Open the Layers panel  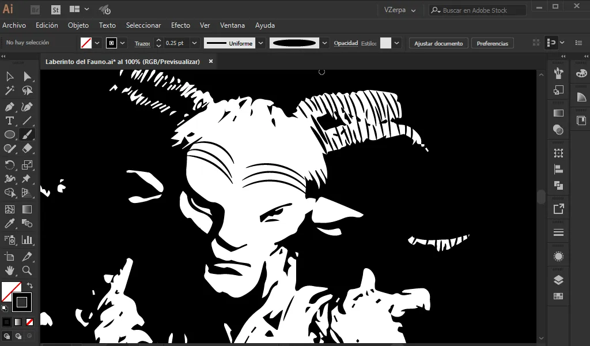[x=558, y=280]
